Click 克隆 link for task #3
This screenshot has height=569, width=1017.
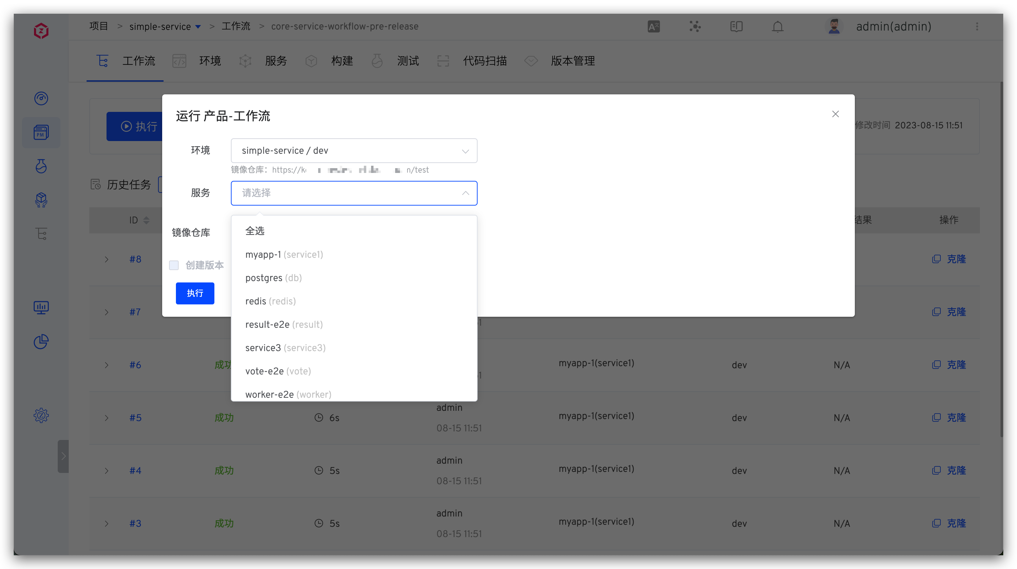pyautogui.click(x=956, y=523)
